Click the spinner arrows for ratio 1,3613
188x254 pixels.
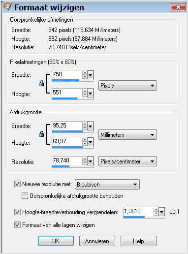(156, 212)
